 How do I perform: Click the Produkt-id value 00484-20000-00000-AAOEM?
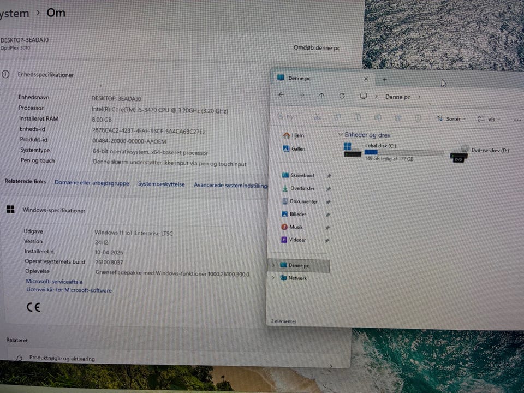pyautogui.click(x=129, y=141)
